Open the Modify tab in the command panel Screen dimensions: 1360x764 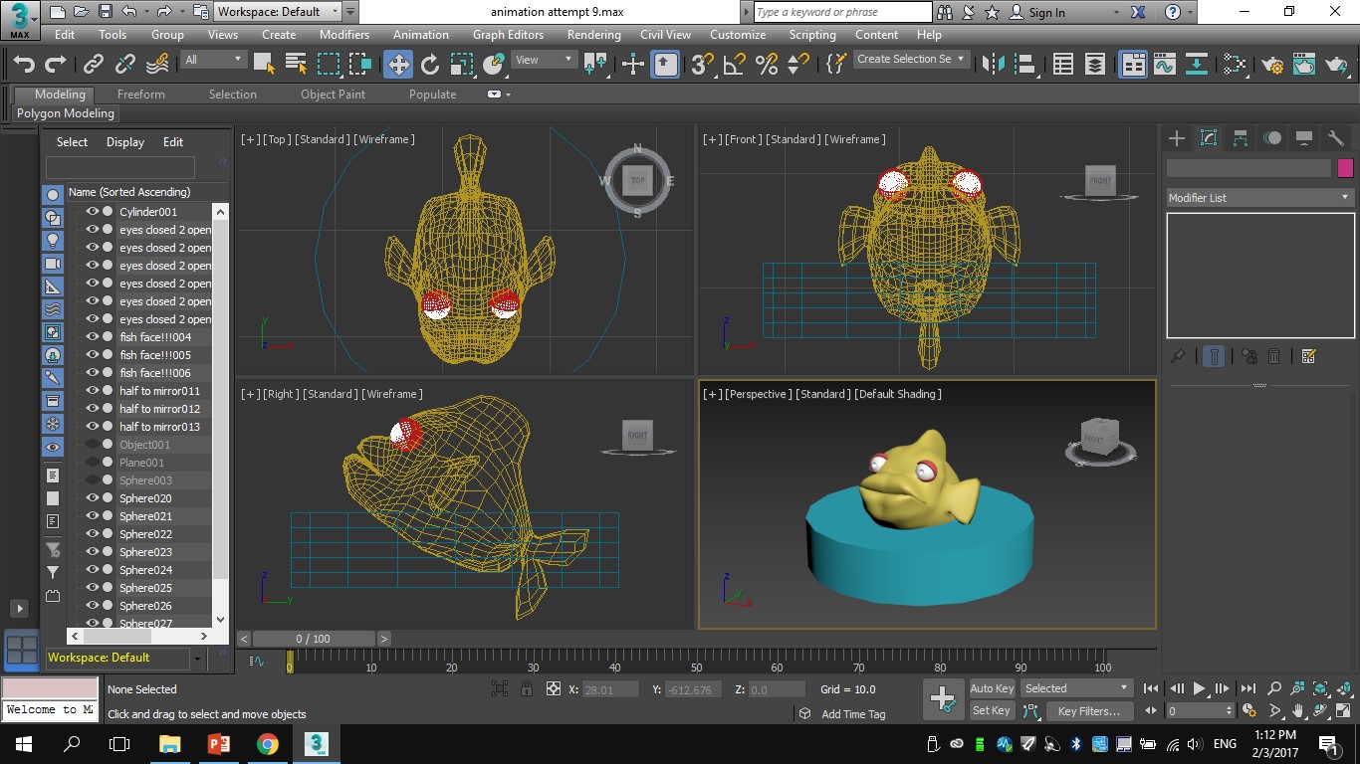tap(1209, 138)
